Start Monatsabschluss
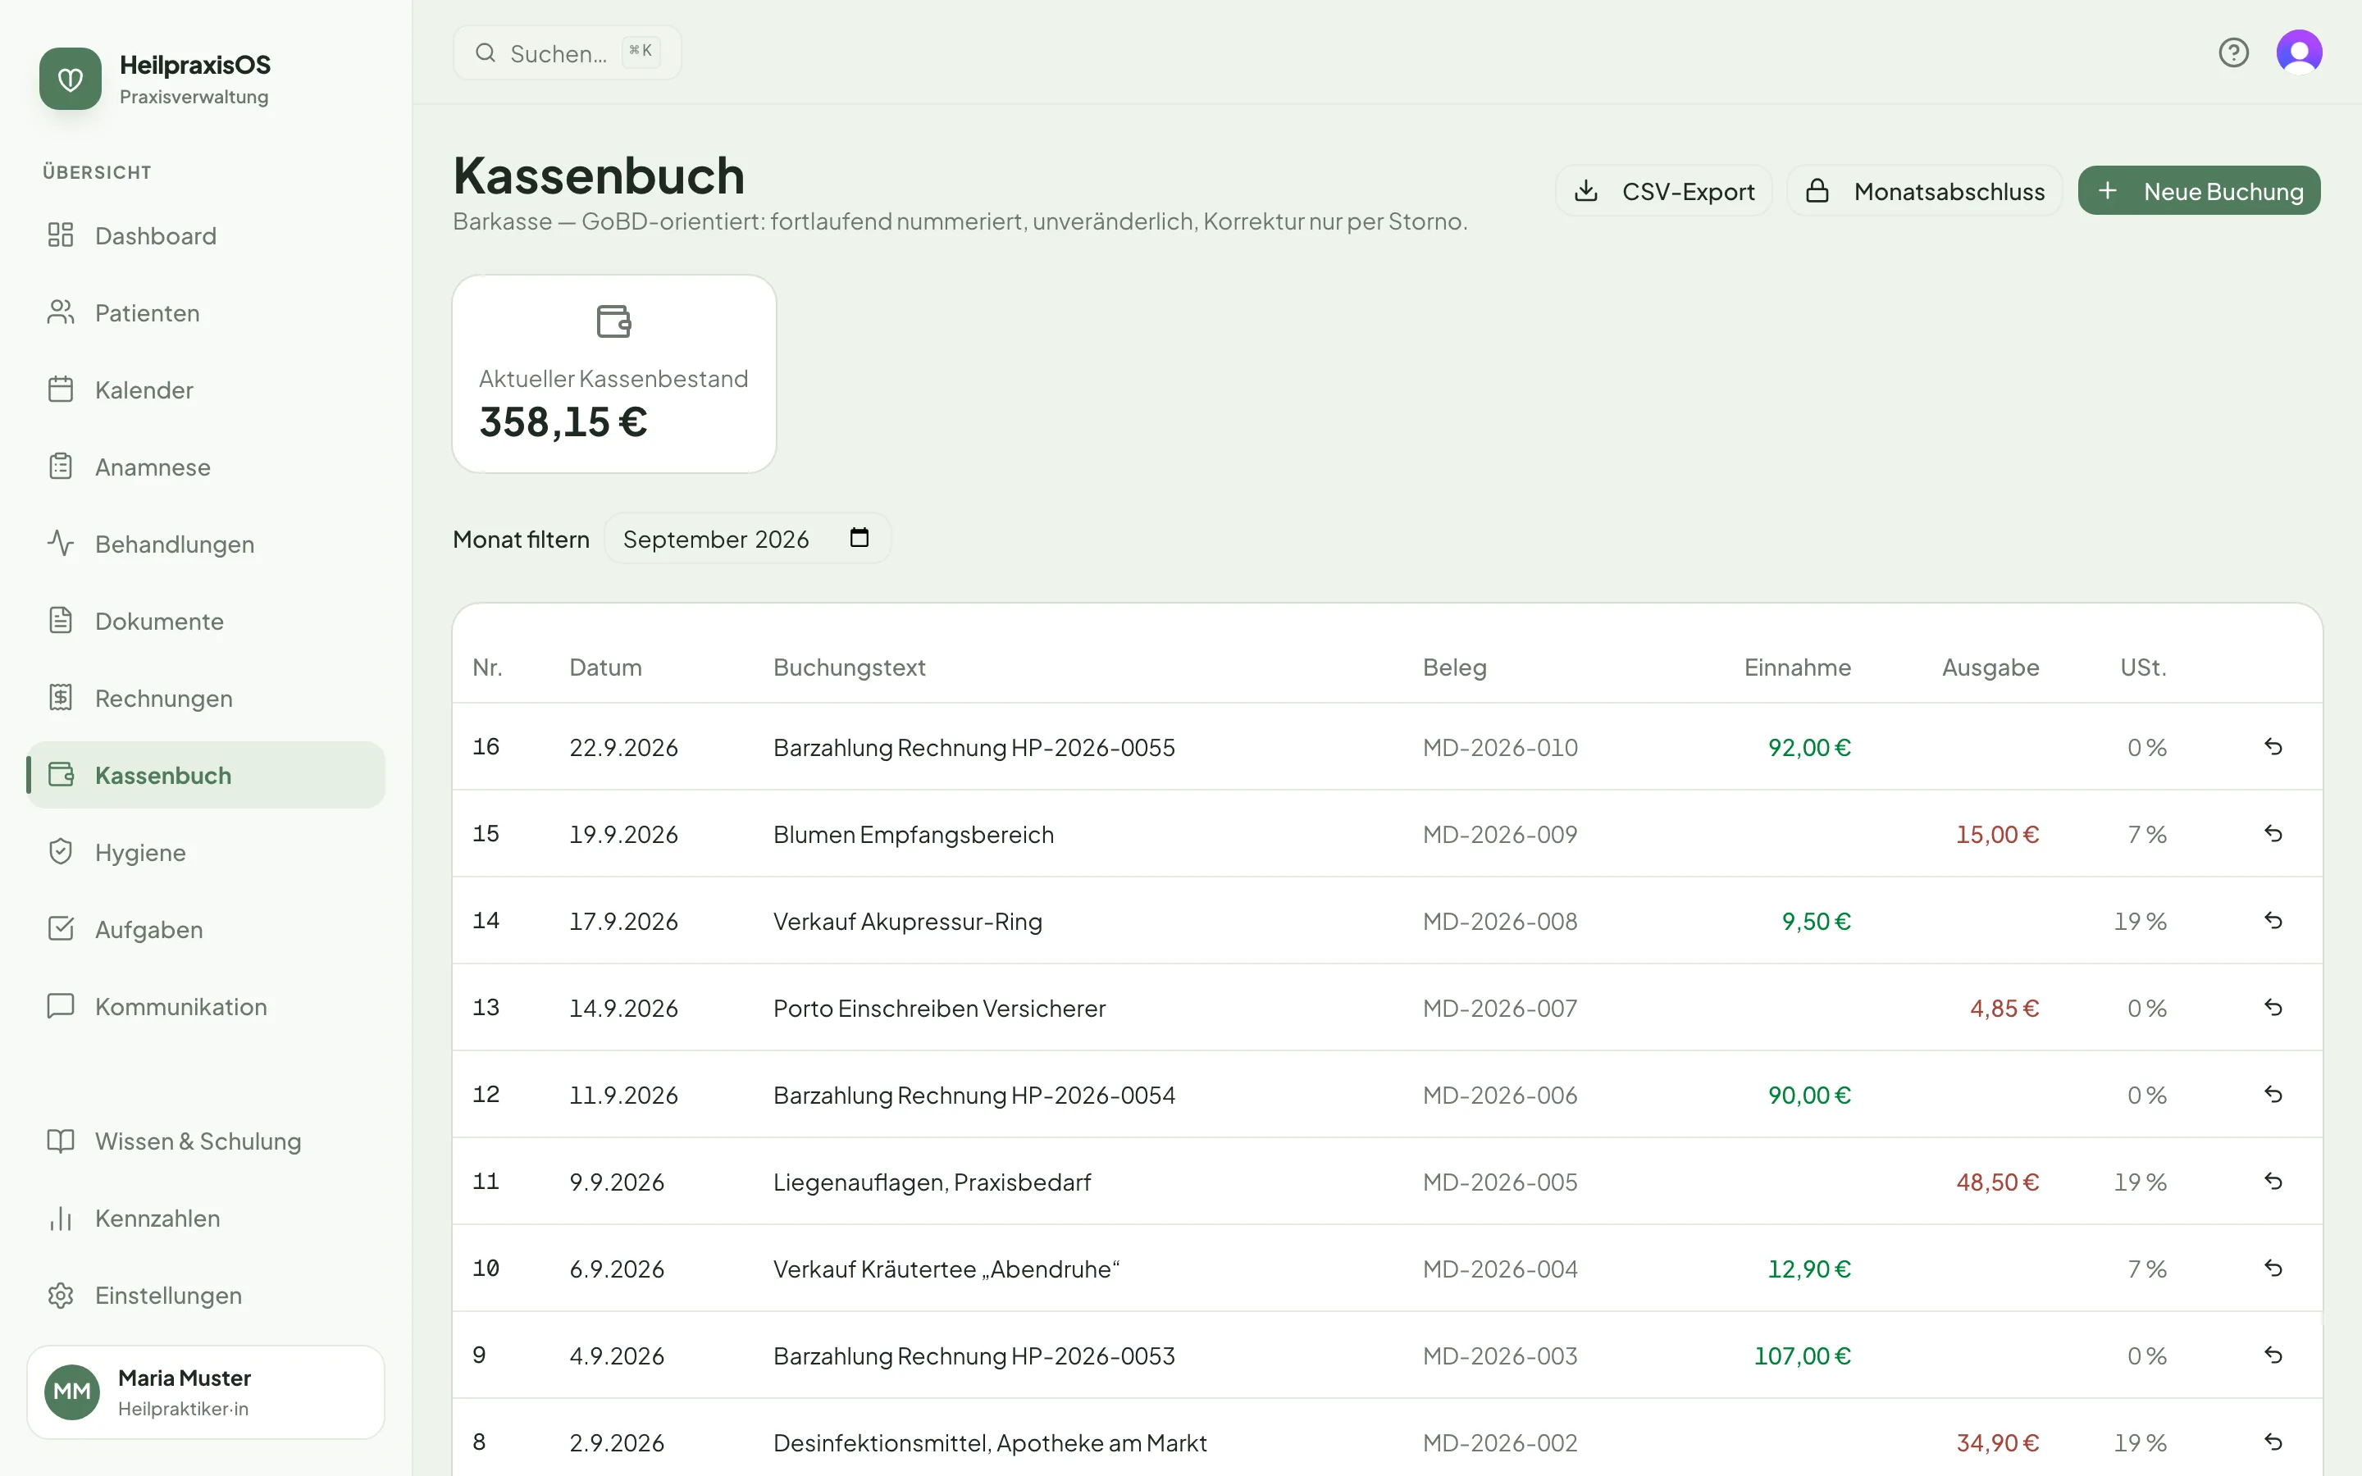Screen dimensions: 2362x1476 tap(1924, 190)
